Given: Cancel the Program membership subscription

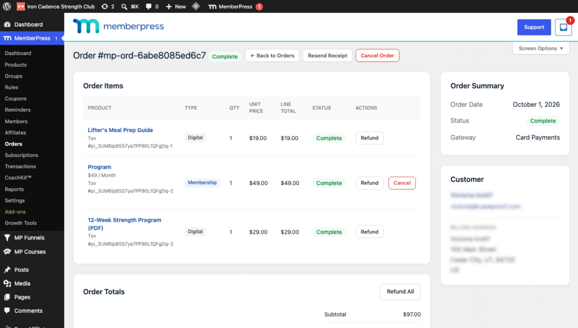Looking at the screenshot, I should tap(402, 183).
